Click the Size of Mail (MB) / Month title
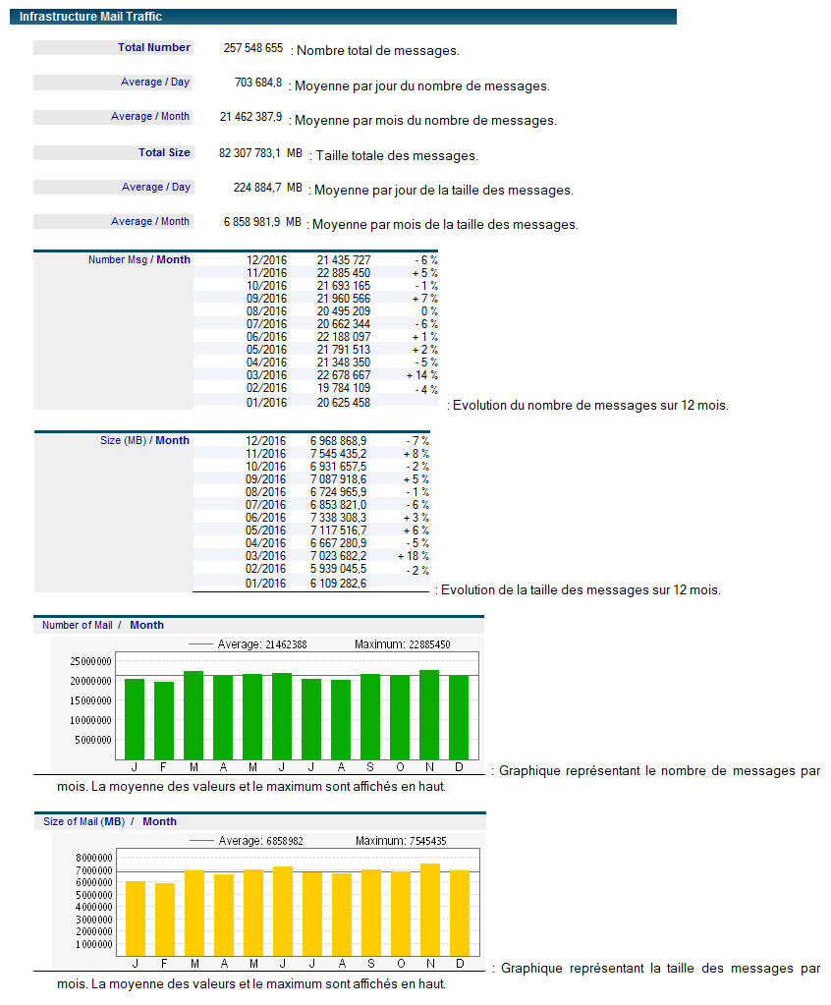This screenshot has height=1005, width=831. click(x=110, y=821)
